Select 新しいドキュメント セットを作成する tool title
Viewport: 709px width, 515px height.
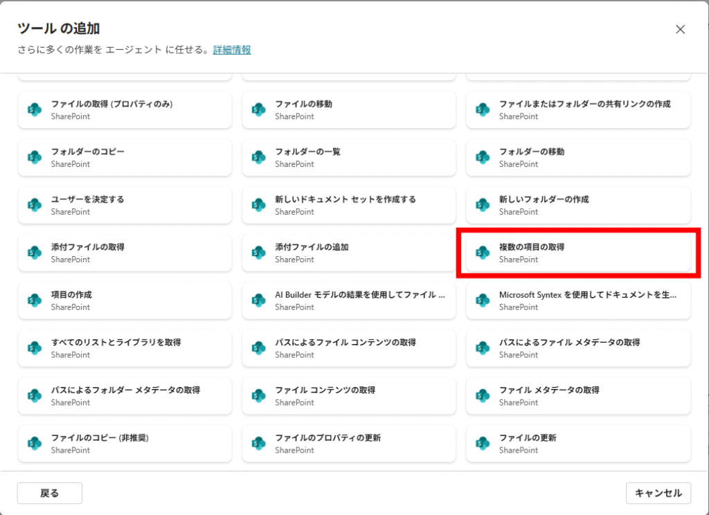click(345, 199)
